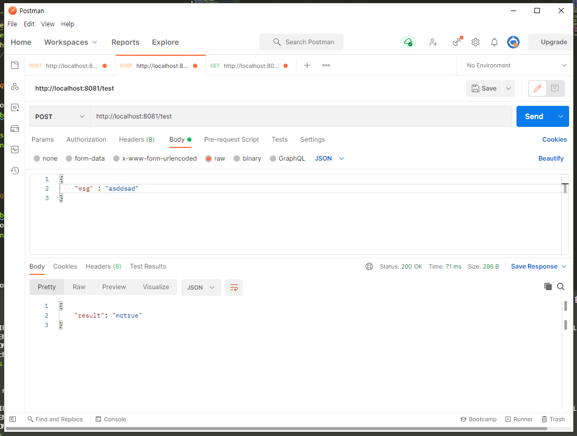
Task: Open the File menu
Action: pos(12,24)
